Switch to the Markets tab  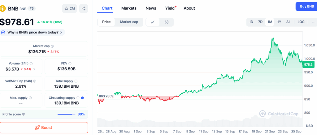click(129, 8)
